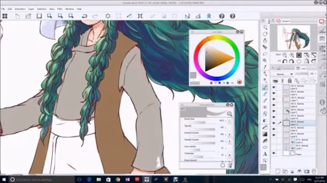Click the taskbar Cortana search box
Image resolution: width=327 pixels, height=183 pixels.
[42, 179]
